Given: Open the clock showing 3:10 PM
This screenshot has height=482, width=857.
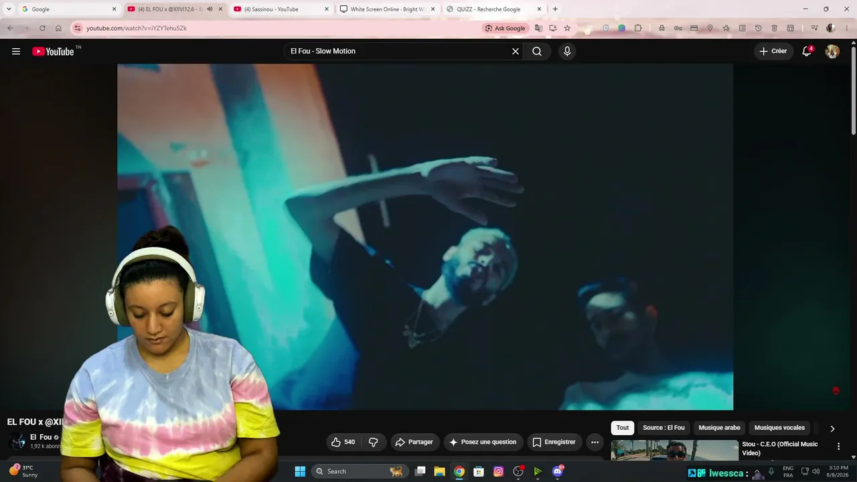Looking at the screenshot, I should [838, 471].
